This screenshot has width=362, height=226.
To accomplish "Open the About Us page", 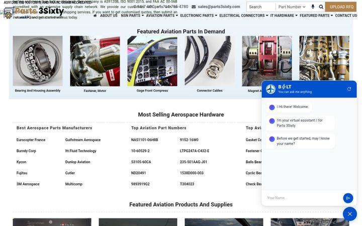I will pos(109,16).
